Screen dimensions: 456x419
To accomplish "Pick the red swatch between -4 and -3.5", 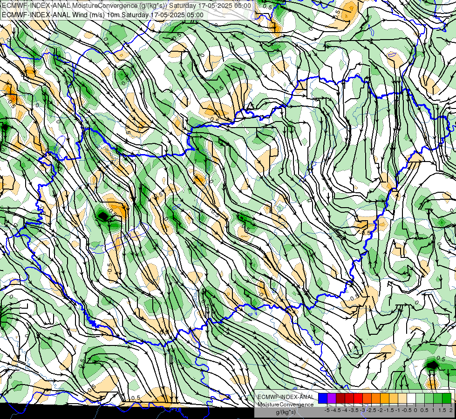I will [349, 398].
